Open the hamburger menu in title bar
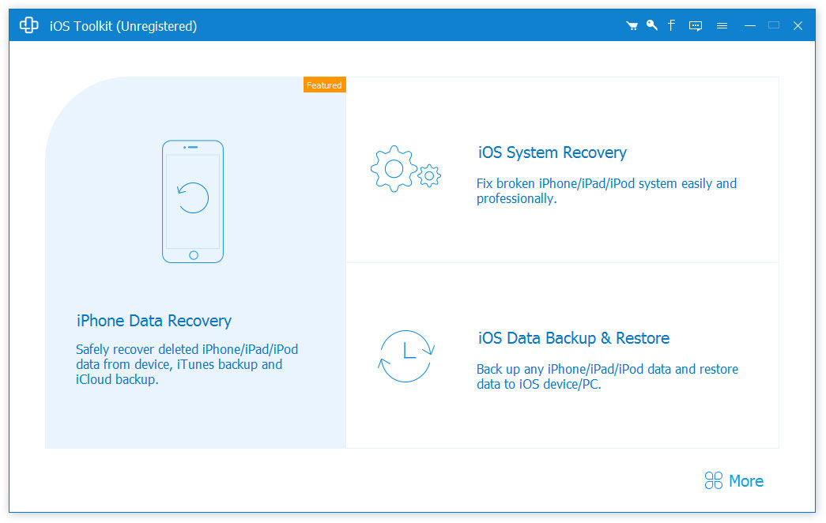 [x=722, y=26]
